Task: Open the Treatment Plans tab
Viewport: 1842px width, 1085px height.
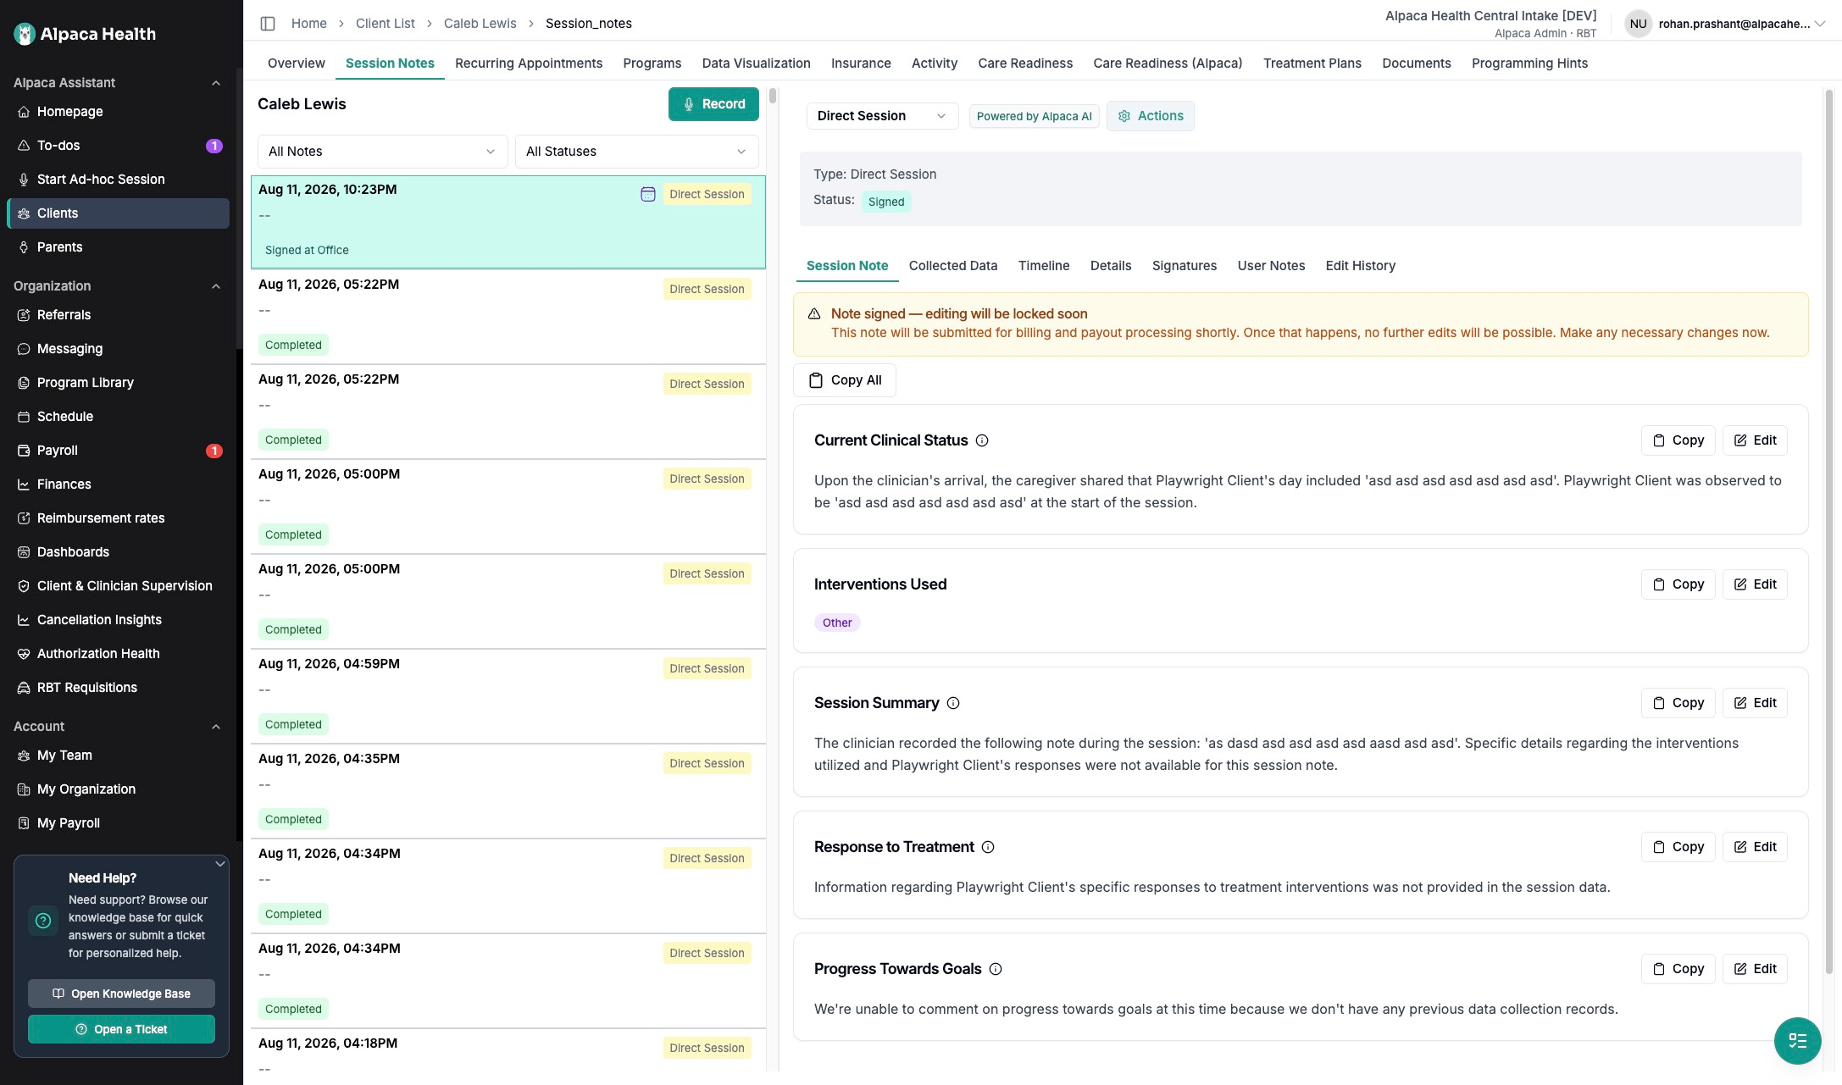Action: pyautogui.click(x=1312, y=64)
